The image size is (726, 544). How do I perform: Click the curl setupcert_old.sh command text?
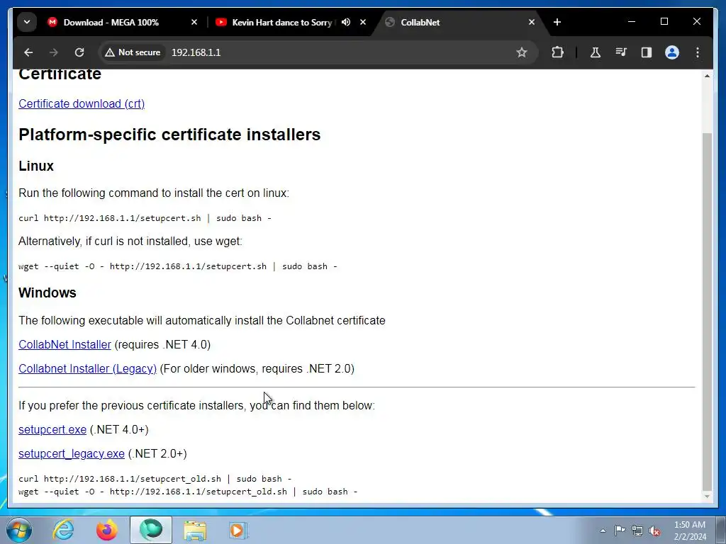(155, 479)
